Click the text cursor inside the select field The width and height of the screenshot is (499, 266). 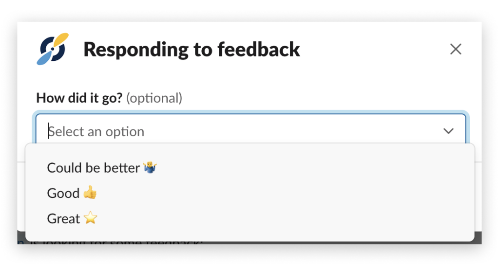pyautogui.click(x=48, y=131)
